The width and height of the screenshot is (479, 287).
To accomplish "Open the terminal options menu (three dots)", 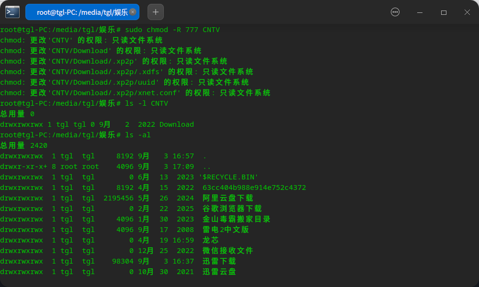I will pos(395,12).
